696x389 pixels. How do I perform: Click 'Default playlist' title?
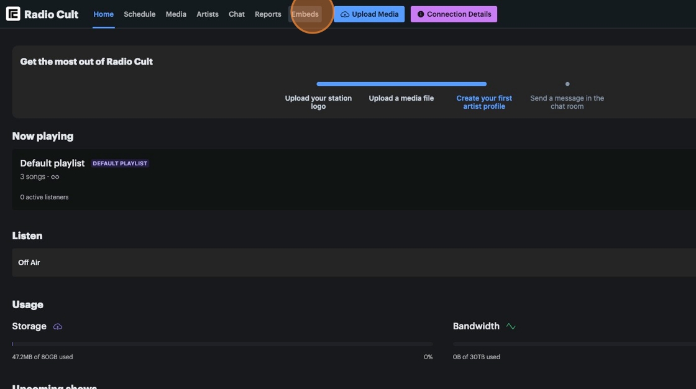coord(52,163)
